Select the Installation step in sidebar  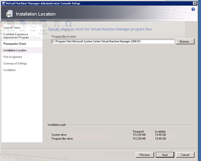pos(10,70)
